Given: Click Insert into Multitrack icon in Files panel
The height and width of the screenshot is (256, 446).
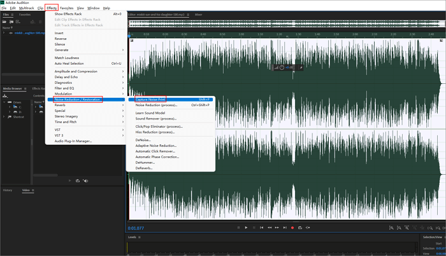Looking at the screenshot, I should point(32,22).
